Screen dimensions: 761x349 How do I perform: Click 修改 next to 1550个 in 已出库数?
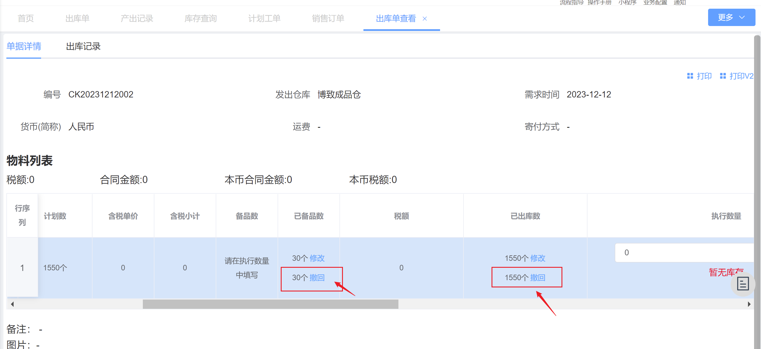pos(538,258)
